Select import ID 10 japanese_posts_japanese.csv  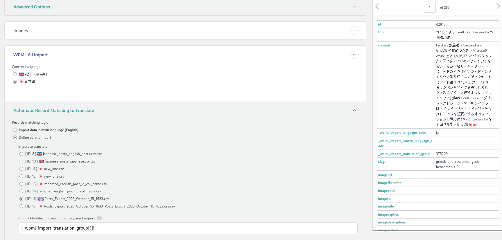21,161
